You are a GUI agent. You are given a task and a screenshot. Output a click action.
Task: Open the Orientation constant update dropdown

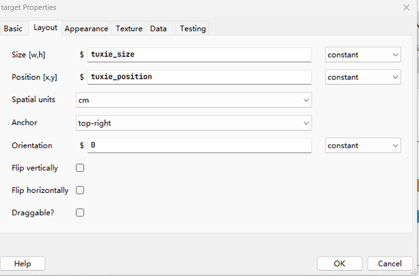click(363, 146)
